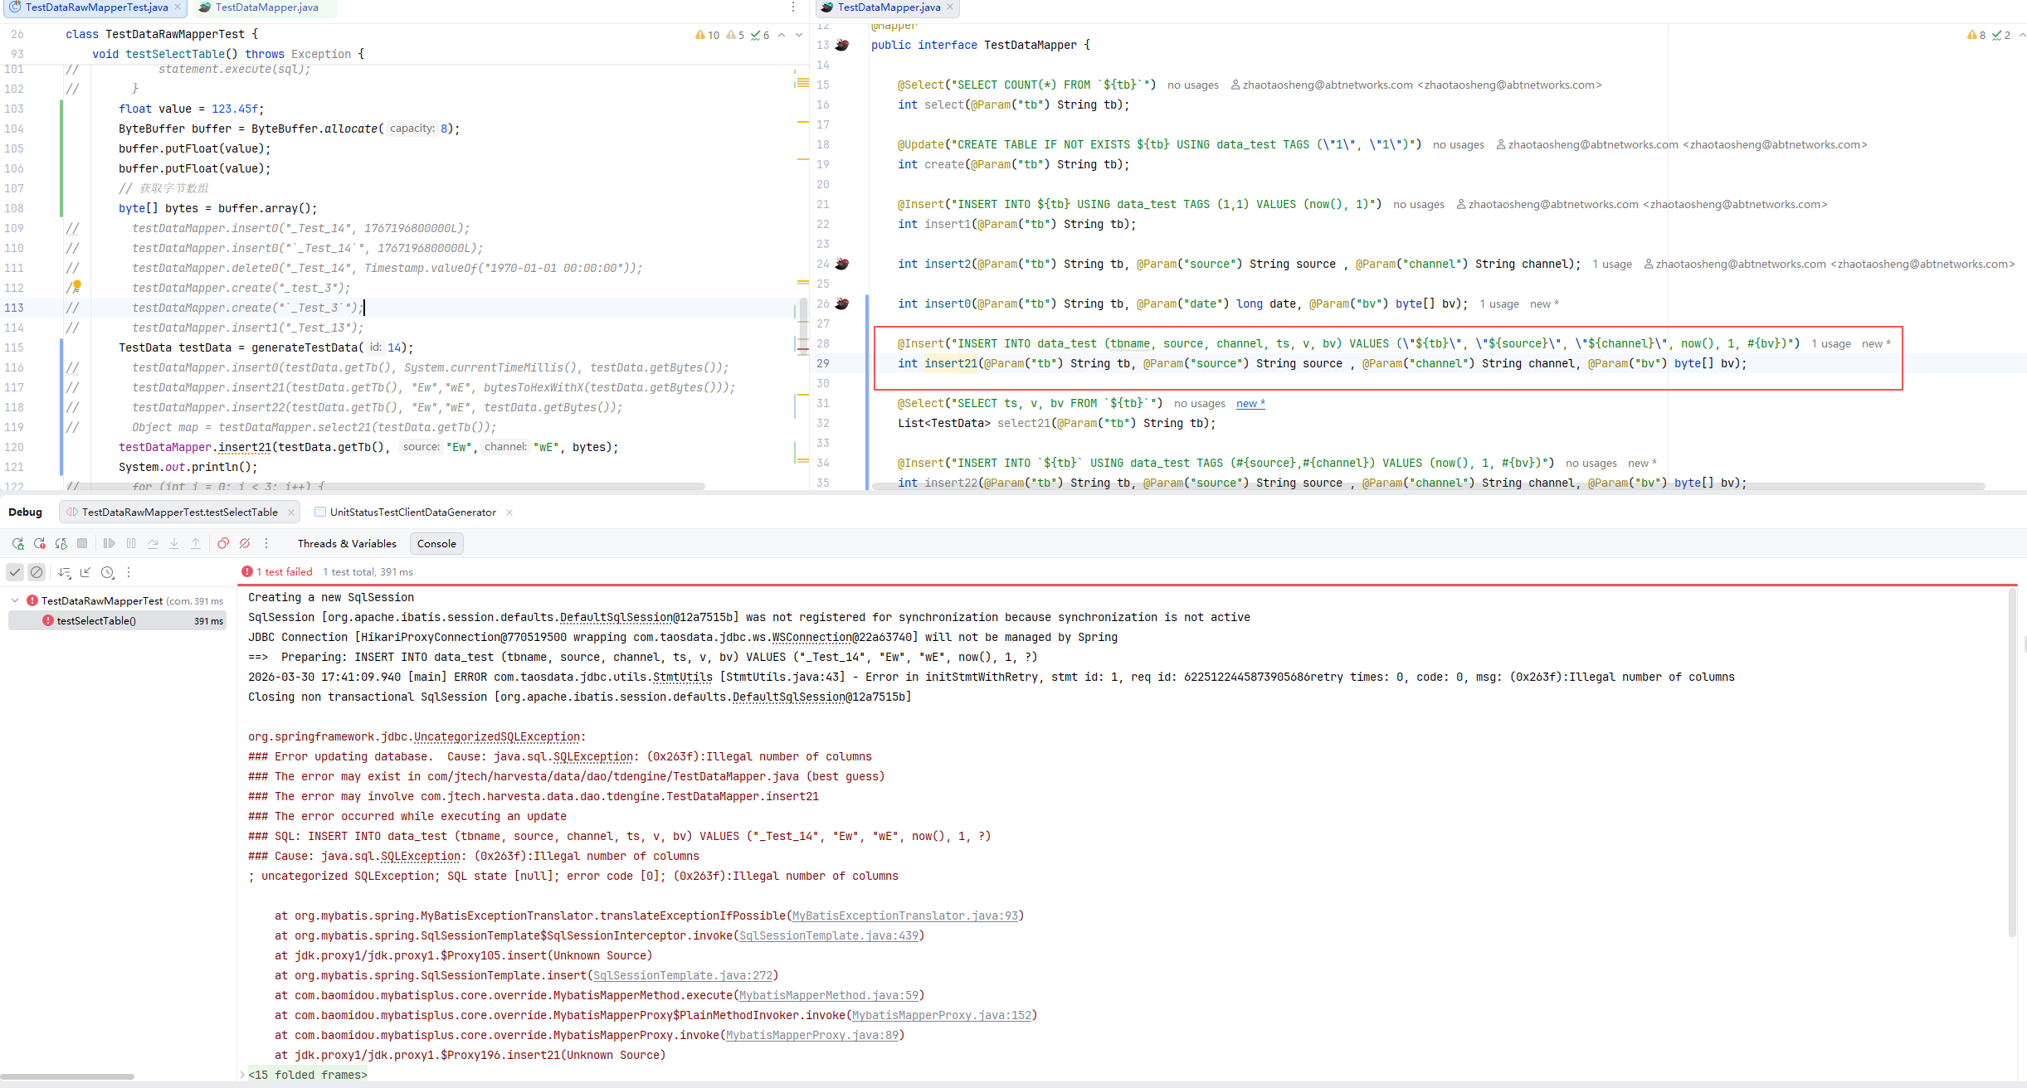Image resolution: width=2027 pixels, height=1088 pixels.
Task: Open UnitStatusTestClientDataGenerator debug tab
Action: click(412, 512)
